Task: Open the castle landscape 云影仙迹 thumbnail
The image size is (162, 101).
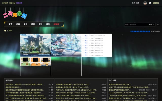Action: pyautogui.click(x=35, y=45)
